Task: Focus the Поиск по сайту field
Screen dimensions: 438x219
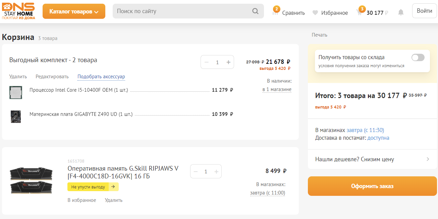Action: pos(183,11)
